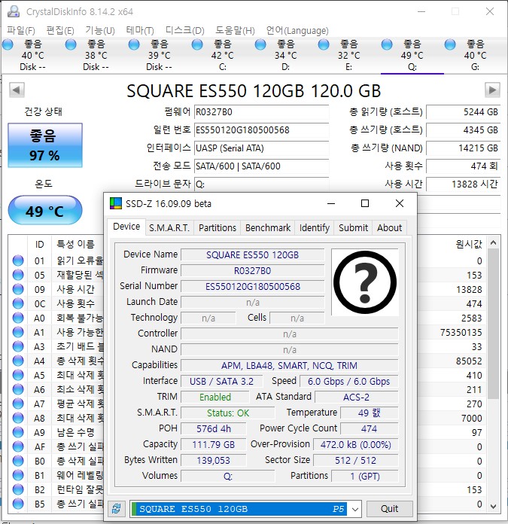Expand the SQUARE ES550 120GB drive dropdown
The width and height of the screenshot is (508, 524).
355,509
